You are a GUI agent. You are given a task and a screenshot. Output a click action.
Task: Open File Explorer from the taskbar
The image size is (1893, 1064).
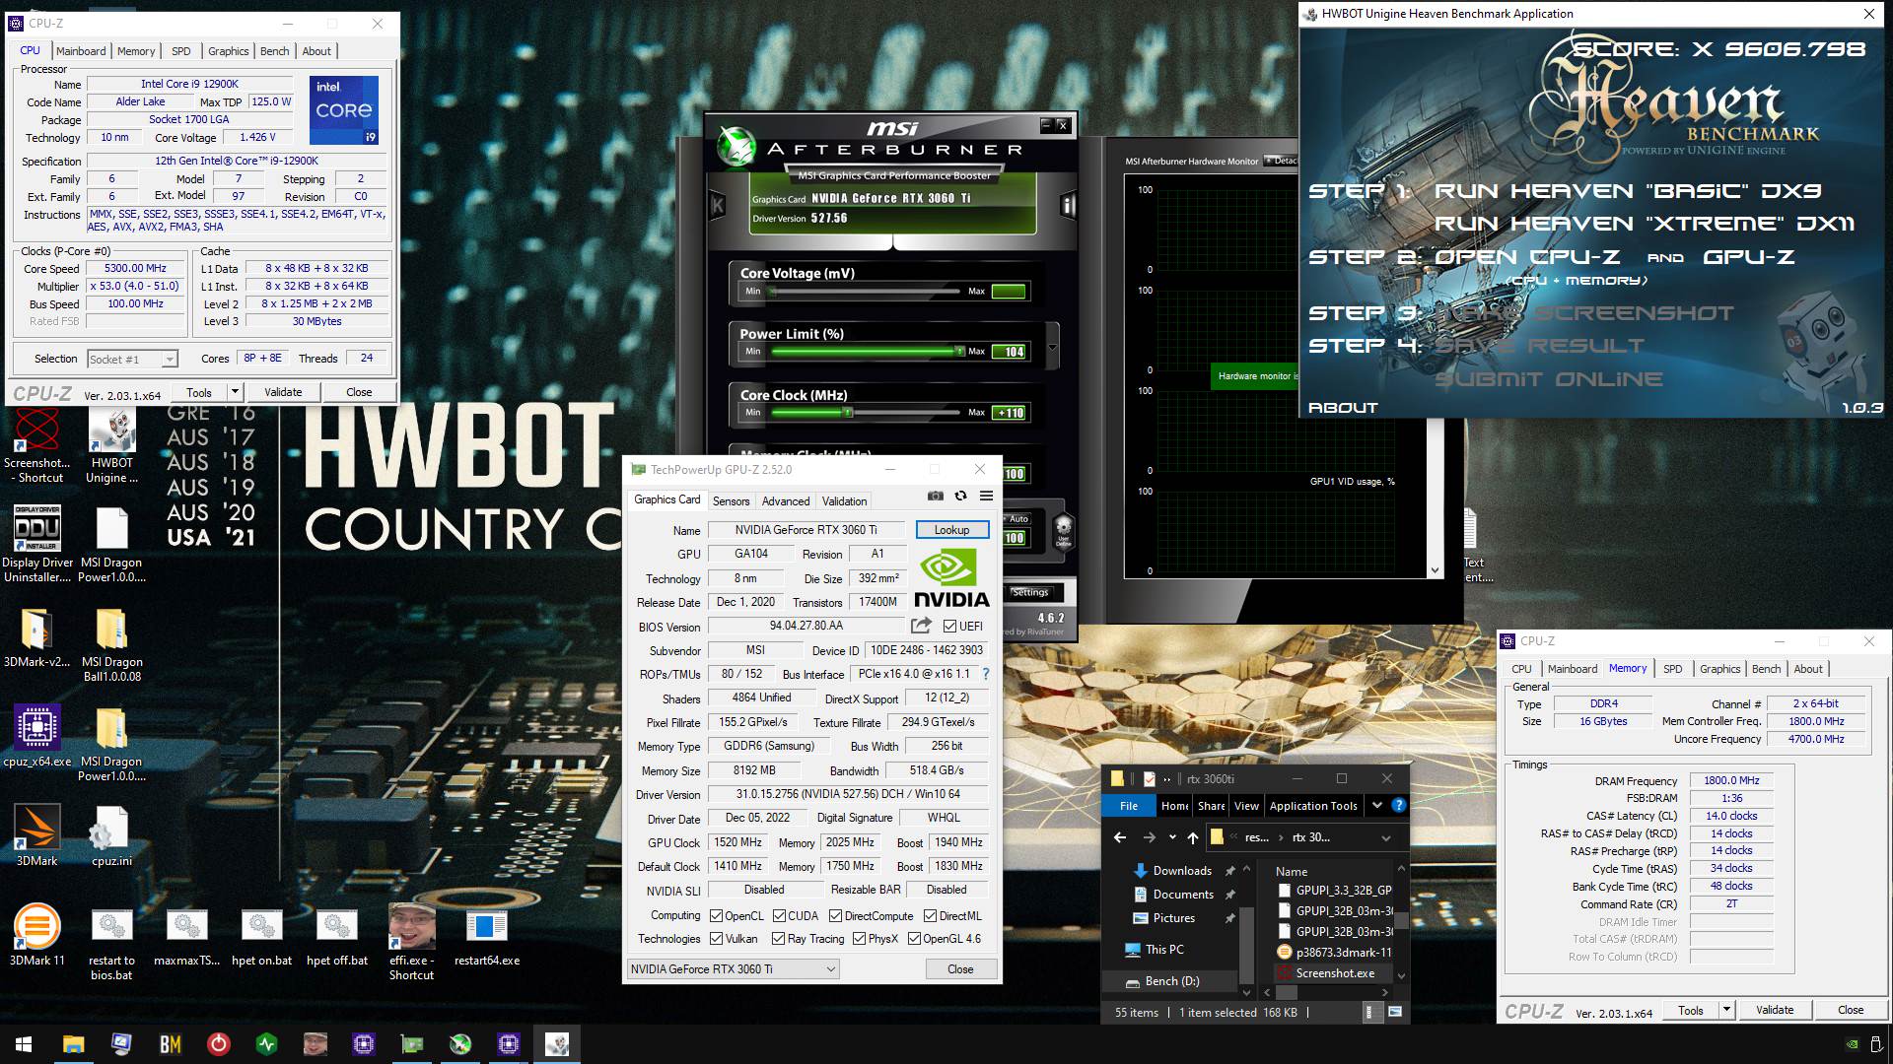[x=73, y=1044]
